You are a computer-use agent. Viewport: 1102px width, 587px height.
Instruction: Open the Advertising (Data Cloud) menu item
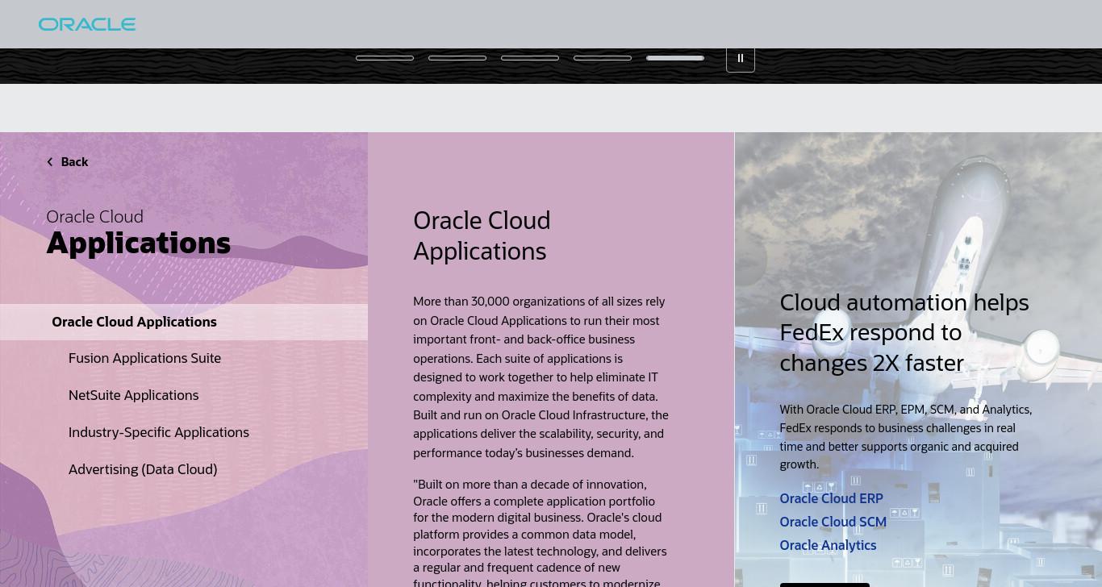click(x=143, y=469)
